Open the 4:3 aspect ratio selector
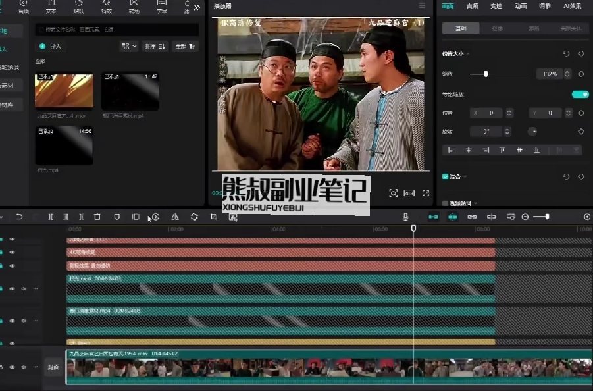Screen dimensions: 593x391 pyautogui.click(x=409, y=194)
